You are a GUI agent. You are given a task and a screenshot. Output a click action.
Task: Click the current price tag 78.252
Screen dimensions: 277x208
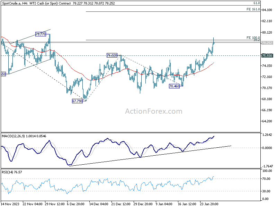click(267, 43)
